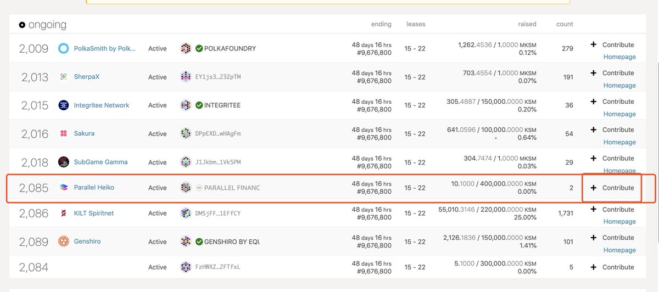
Task: Open the Genshiro name link
Action: 87,242
